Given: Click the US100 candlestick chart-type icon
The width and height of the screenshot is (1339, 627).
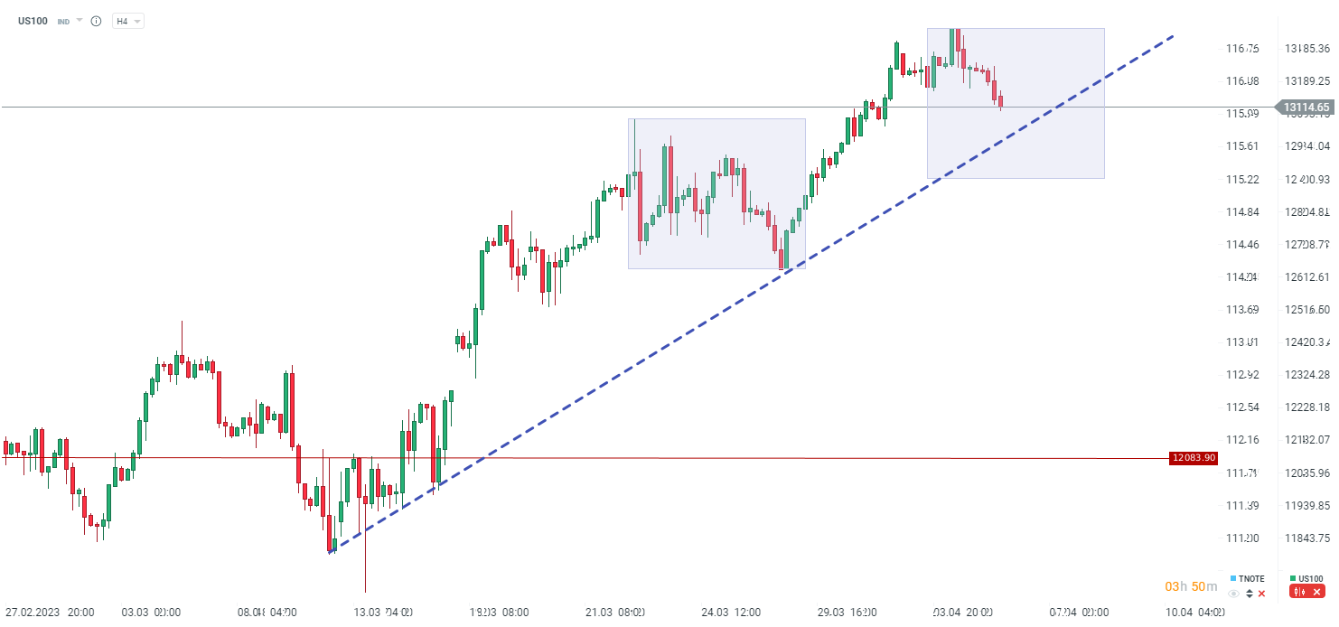Looking at the screenshot, I should 1299,592.
